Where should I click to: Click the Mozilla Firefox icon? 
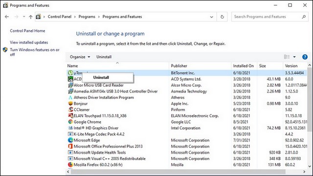(x=70, y=165)
